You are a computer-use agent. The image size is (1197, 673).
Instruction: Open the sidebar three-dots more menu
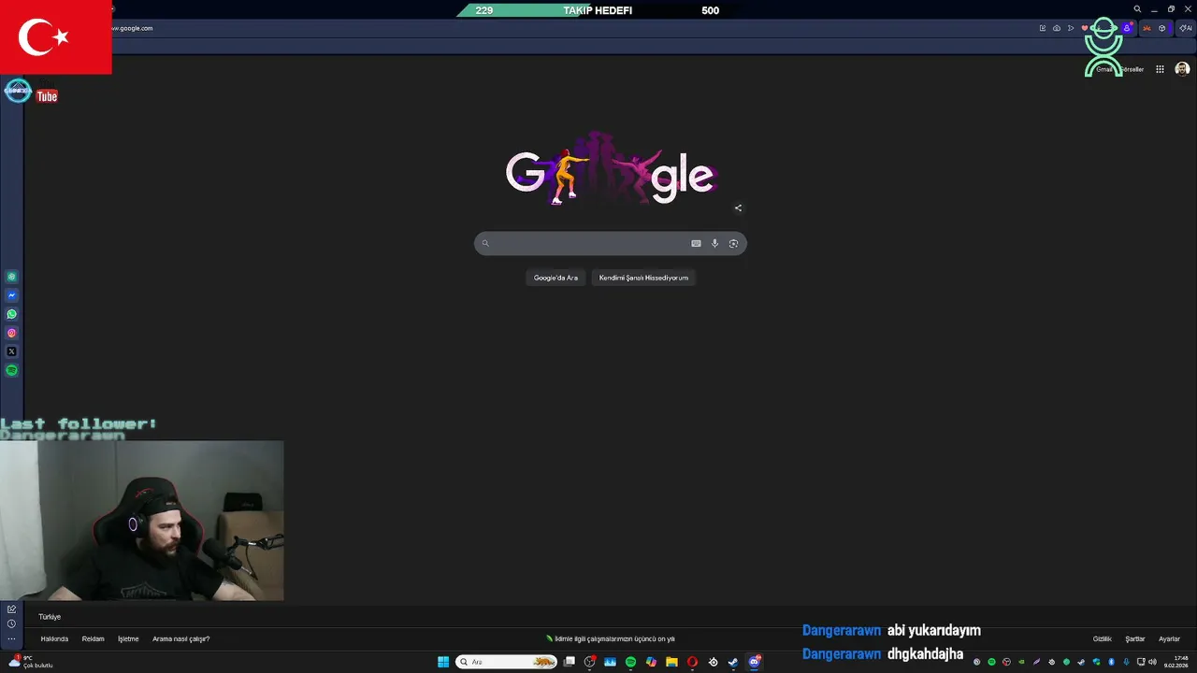(11, 639)
